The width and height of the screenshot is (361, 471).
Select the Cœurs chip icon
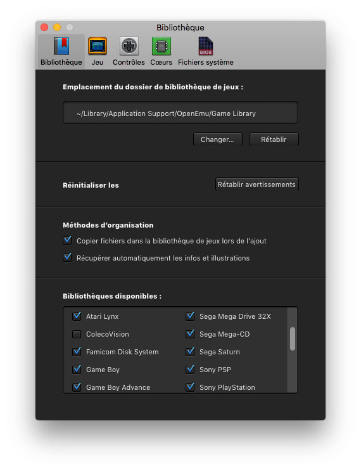tap(161, 46)
